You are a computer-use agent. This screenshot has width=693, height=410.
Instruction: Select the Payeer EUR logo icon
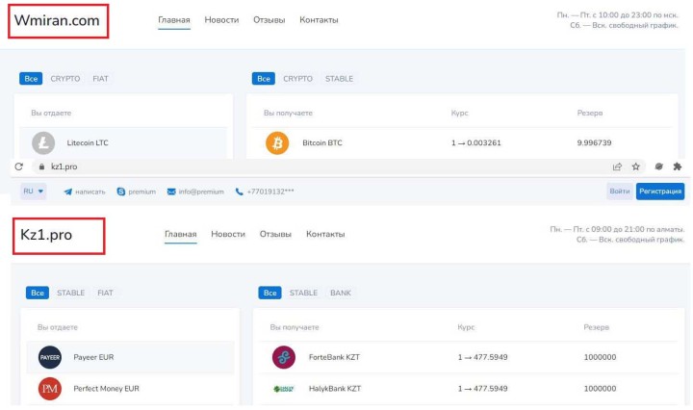(50, 357)
